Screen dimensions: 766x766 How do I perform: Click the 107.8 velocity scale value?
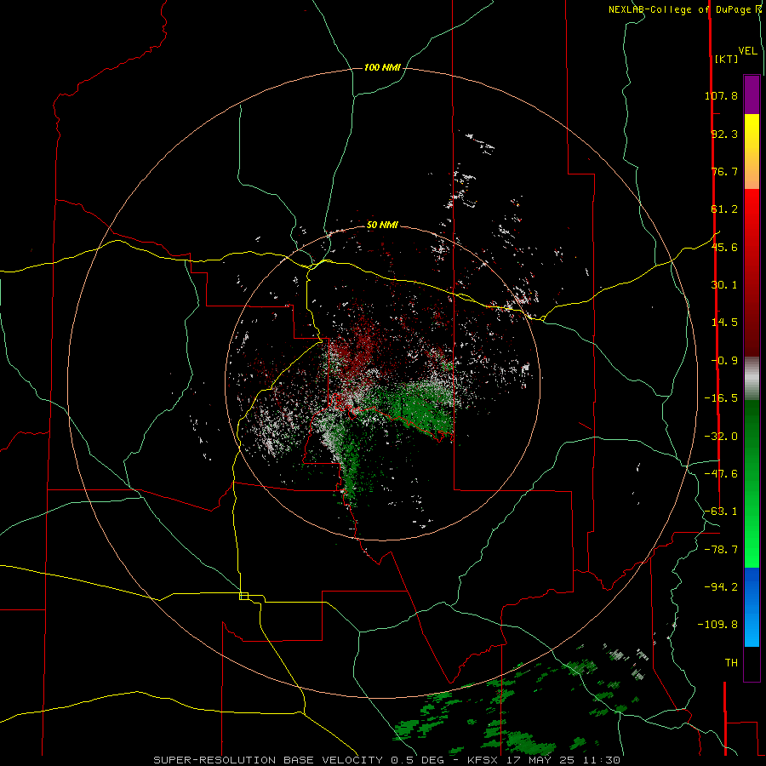tap(721, 95)
